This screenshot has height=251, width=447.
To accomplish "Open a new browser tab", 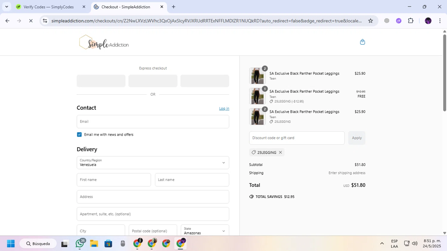I will tap(173, 7).
